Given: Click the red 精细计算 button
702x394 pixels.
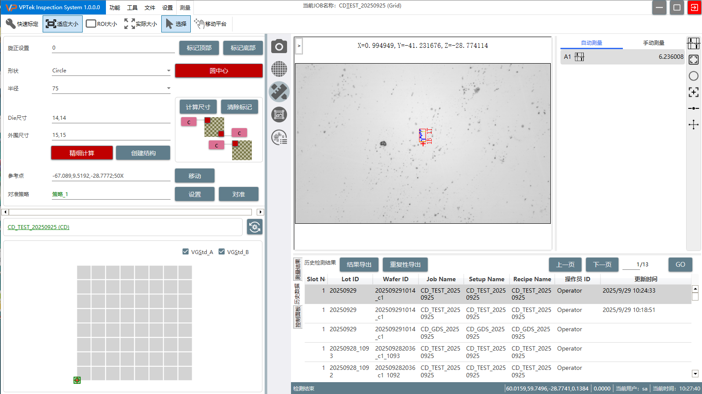Looking at the screenshot, I should [x=82, y=153].
